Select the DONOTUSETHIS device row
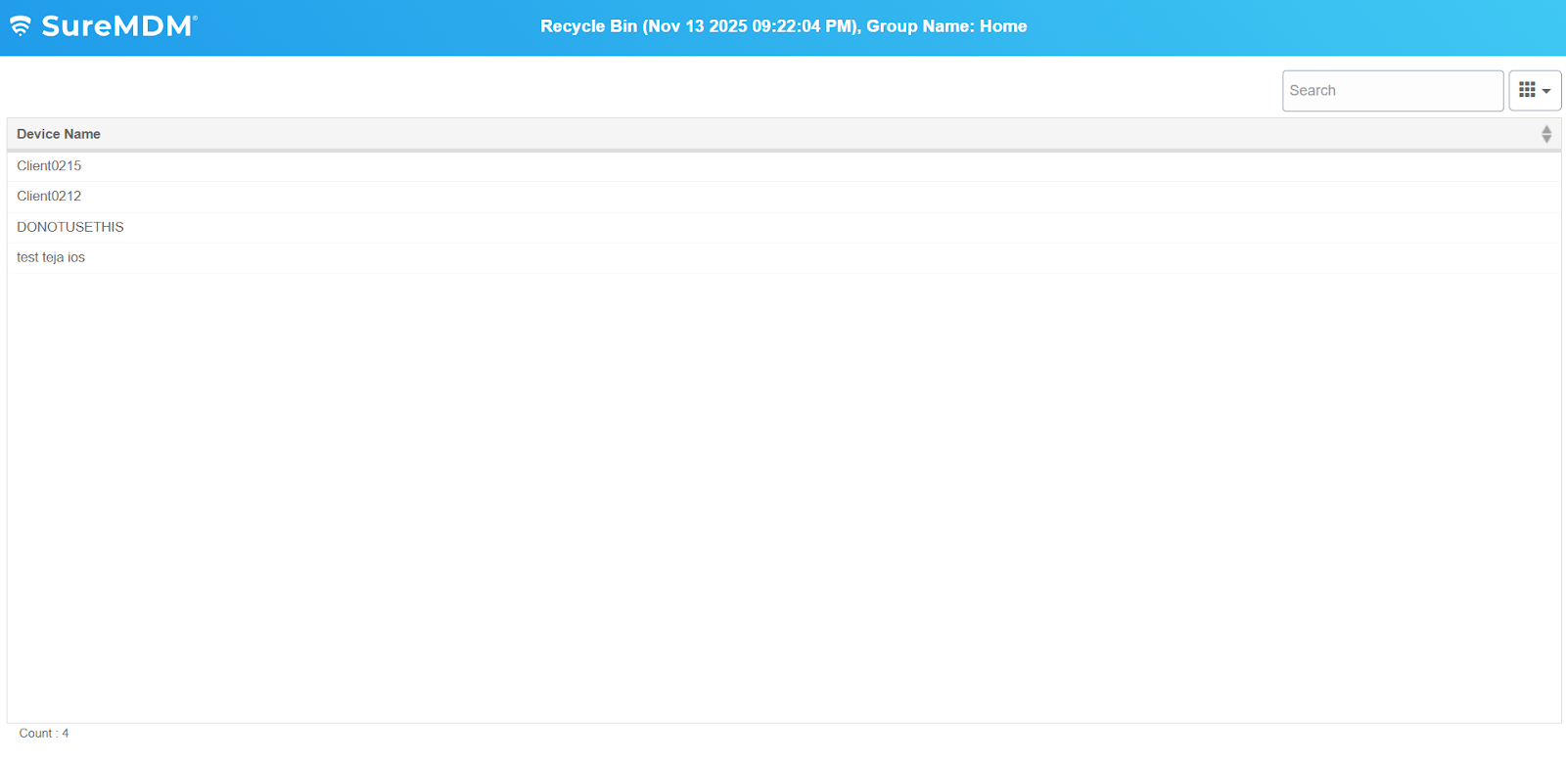 (70, 227)
